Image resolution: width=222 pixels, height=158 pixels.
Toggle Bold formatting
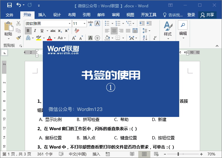(28, 31)
